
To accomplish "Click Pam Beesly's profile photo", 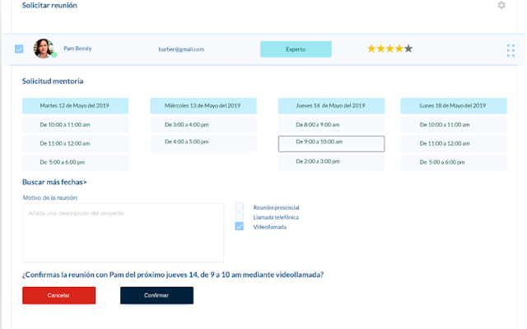I will pyautogui.click(x=44, y=49).
